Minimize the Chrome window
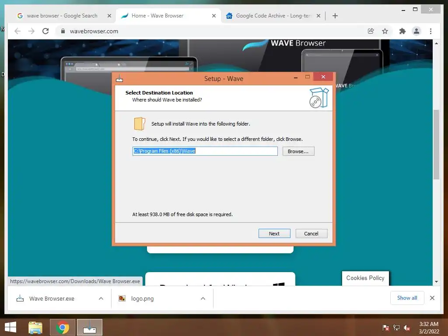448x336 pixels. tap(403, 10)
